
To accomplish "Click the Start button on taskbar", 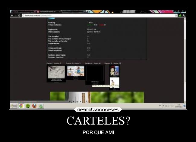I will coord(14,106).
